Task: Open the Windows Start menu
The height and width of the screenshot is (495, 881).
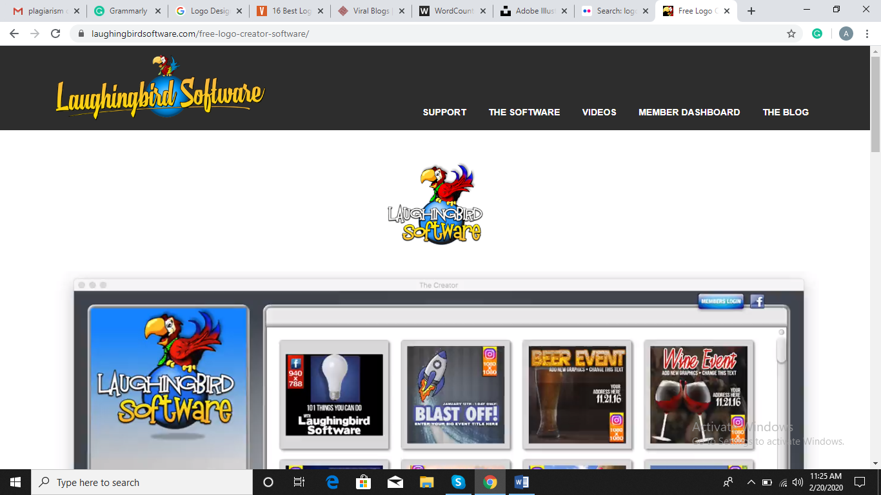Action: click(15, 482)
